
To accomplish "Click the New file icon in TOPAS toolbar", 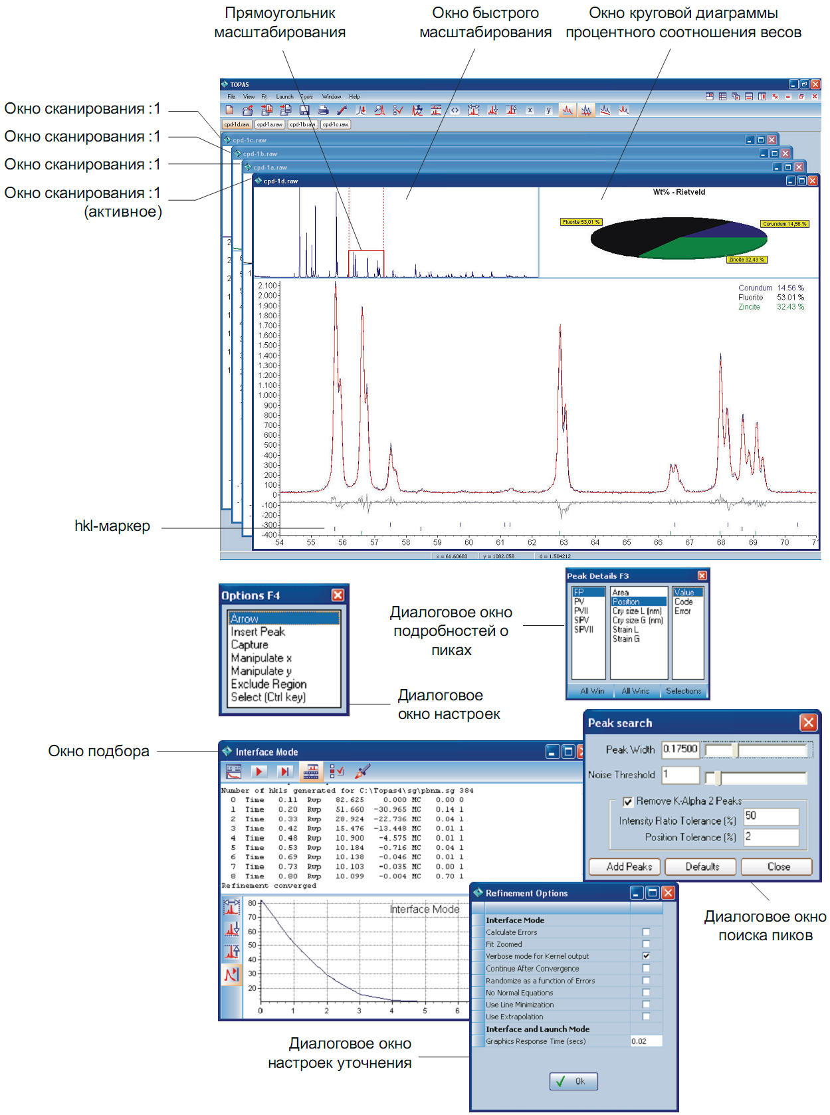I will pos(230,110).
